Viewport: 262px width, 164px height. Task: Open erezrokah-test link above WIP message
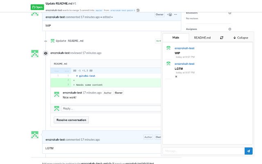click(x=184, y=48)
